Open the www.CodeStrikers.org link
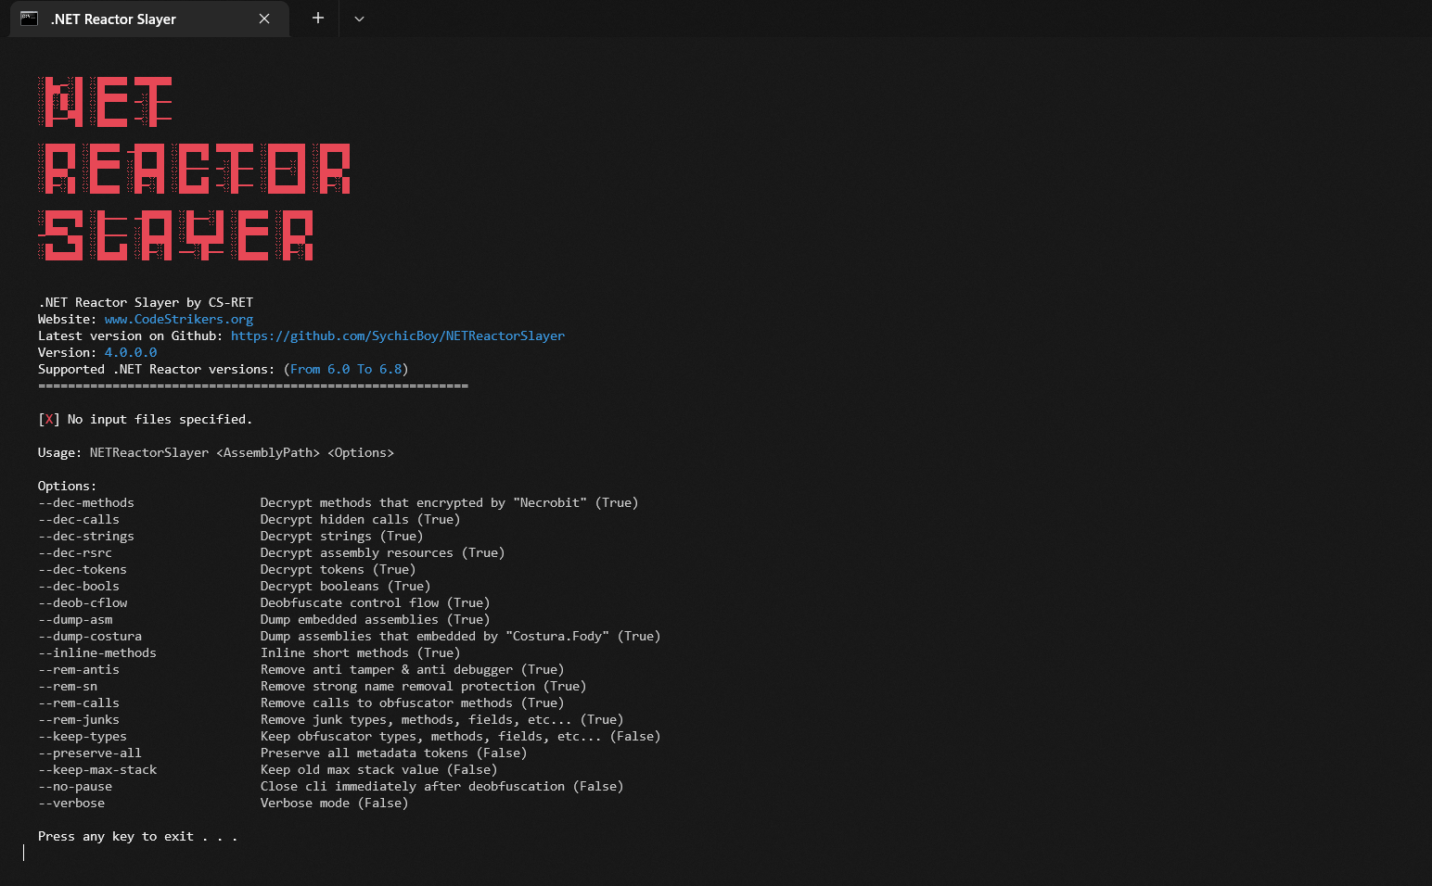 coord(179,319)
